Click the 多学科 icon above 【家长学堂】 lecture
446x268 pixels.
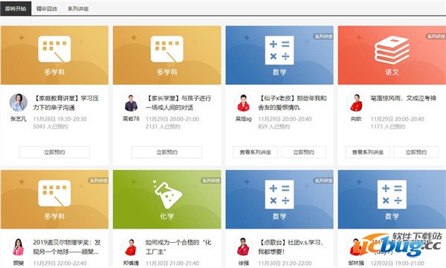[167, 49]
